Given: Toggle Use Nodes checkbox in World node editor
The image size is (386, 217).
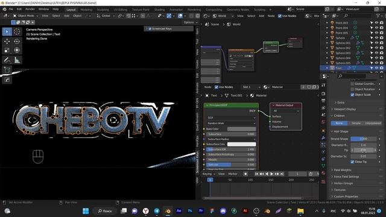Looking at the screenshot, I should [280, 16].
